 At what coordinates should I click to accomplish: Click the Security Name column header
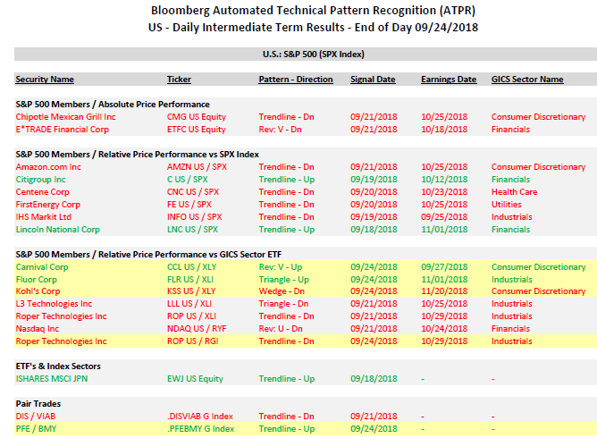45,80
